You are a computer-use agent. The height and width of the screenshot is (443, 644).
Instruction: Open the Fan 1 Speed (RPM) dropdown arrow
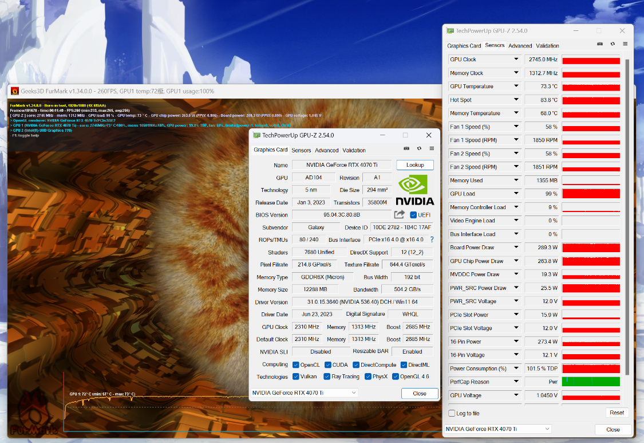coord(516,140)
